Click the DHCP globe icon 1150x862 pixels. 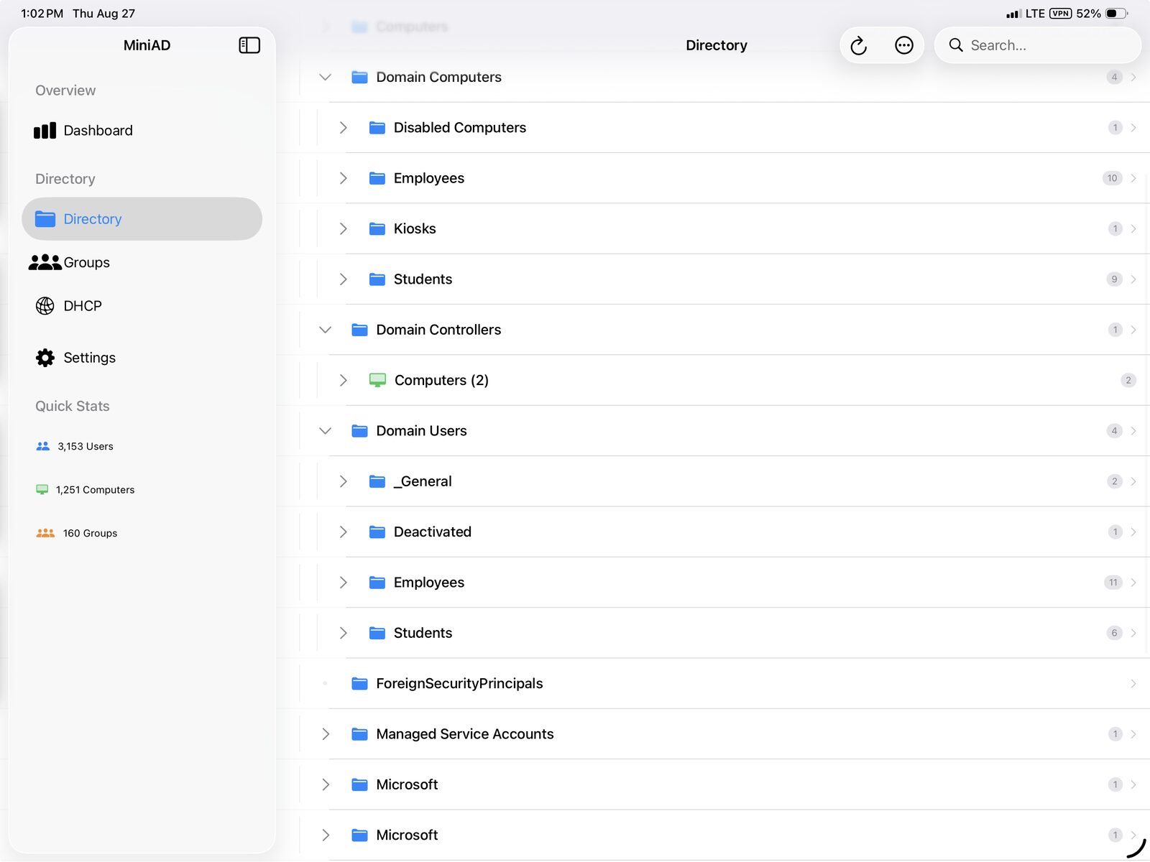click(x=45, y=306)
